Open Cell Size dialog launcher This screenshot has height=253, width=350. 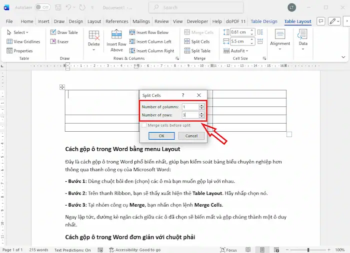coord(264,58)
